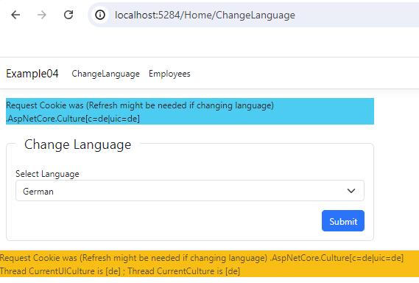Click .AspNetCore.Culture text in yellow footer
The image size is (419, 283).
tap(337, 258)
